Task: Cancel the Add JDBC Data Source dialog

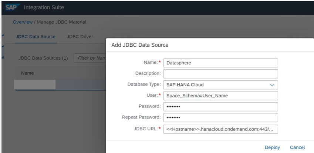Action: [297, 147]
